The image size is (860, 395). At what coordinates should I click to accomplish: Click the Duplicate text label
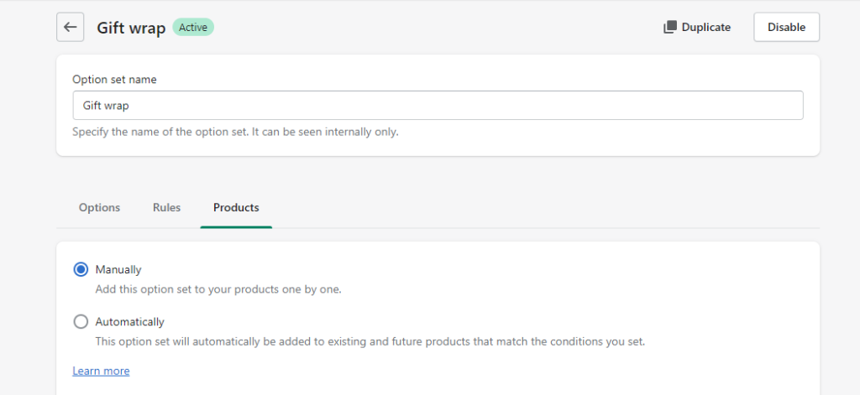(x=705, y=27)
